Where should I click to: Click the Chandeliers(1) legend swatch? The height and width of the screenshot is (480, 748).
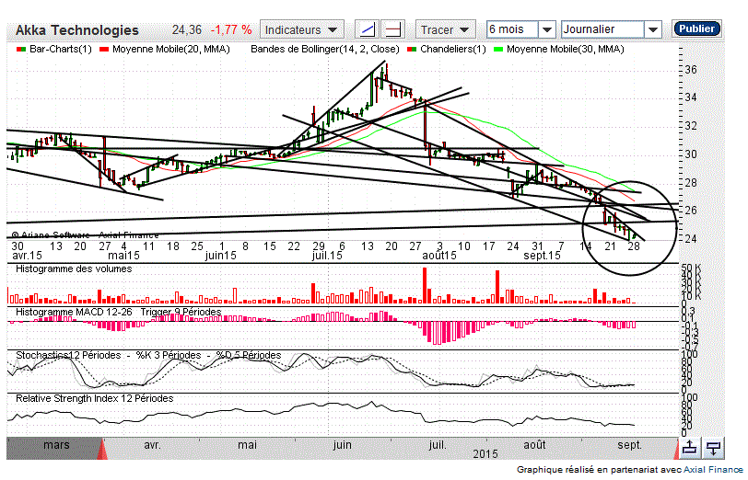(412, 50)
